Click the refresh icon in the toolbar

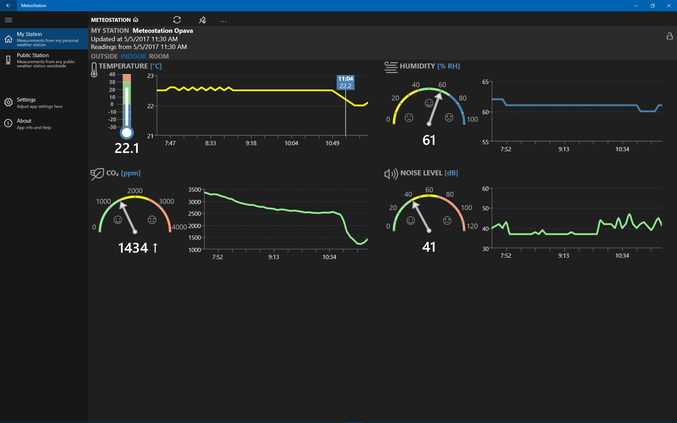(x=177, y=20)
